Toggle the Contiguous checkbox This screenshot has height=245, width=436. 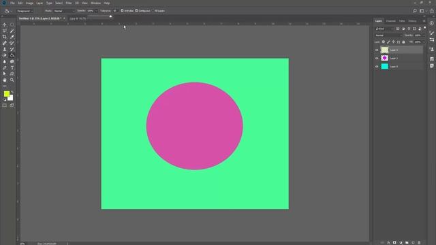coord(136,11)
